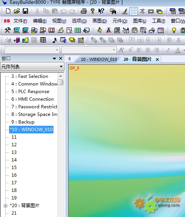Switch to the 10 - WINDOW_010 tab
Viewport: 185px width, 217px height.
pyautogui.click(x=99, y=59)
